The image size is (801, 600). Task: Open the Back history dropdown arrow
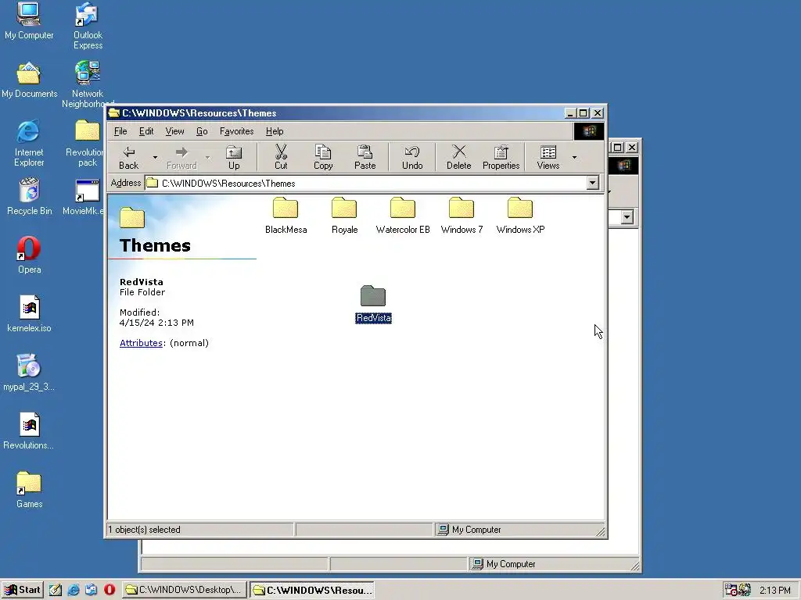tap(155, 157)
